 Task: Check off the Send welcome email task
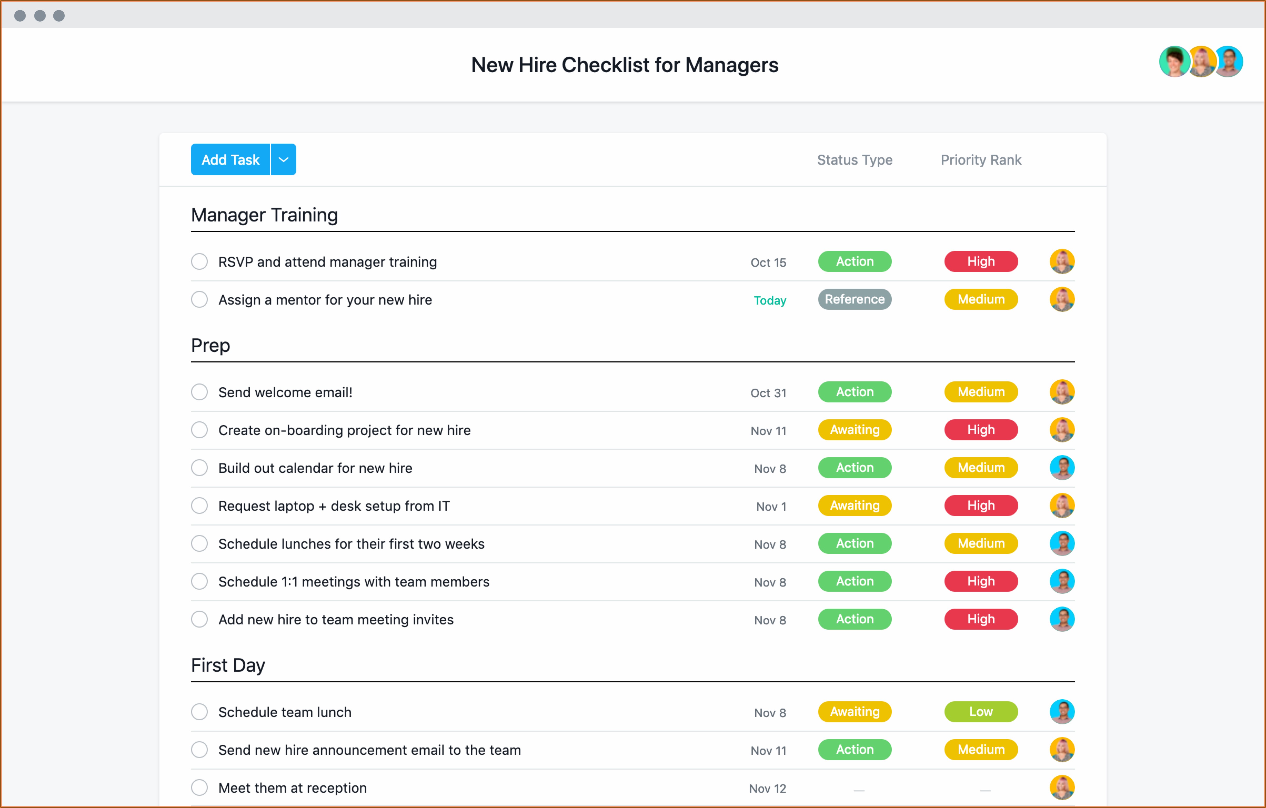199,392
